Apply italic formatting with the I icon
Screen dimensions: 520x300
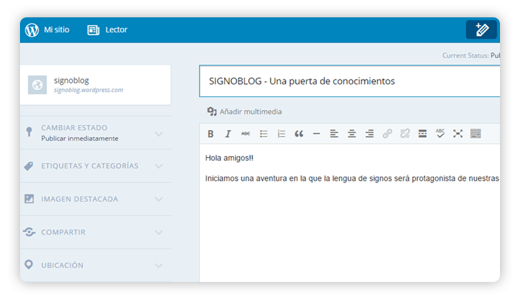(228, 133)
